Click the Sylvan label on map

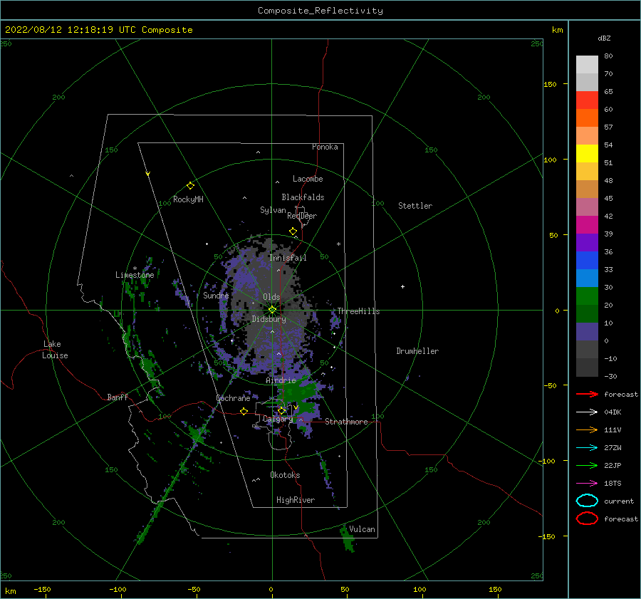tap(273, 210)
